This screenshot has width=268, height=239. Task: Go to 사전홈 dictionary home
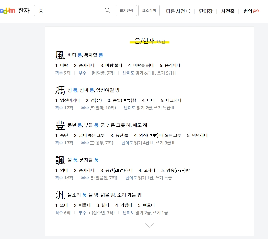point(228,11)
